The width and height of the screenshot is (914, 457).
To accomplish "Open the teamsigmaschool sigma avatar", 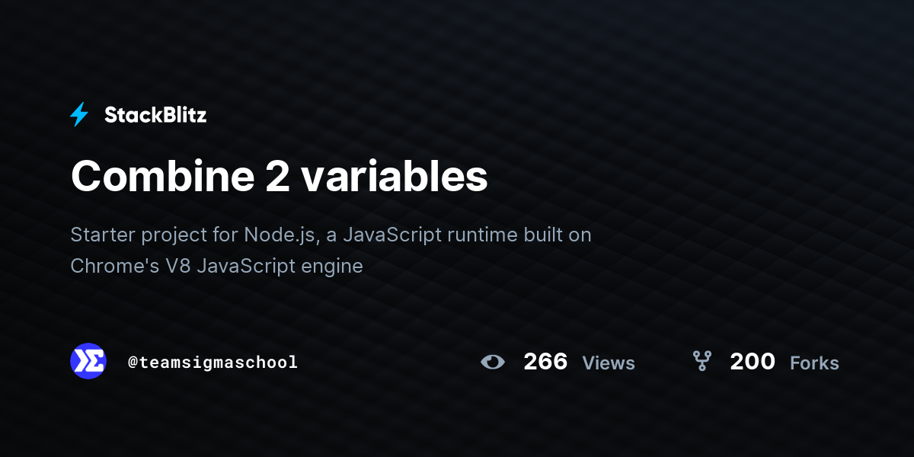I will tap(88, 361).
